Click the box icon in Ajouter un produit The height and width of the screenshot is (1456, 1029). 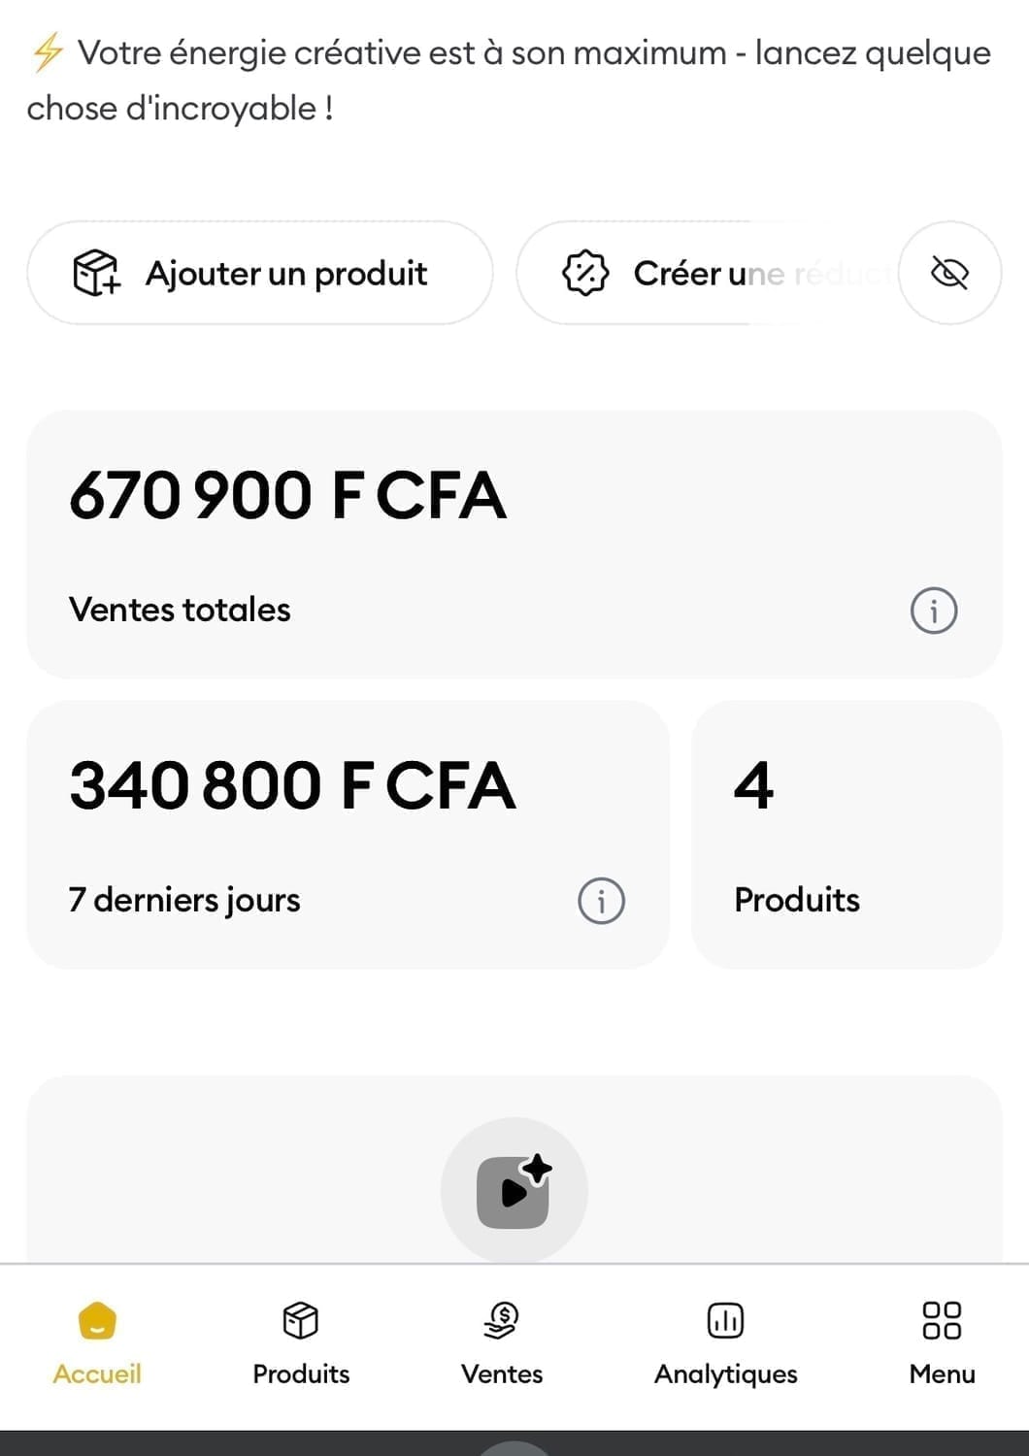tap(96, 273)
